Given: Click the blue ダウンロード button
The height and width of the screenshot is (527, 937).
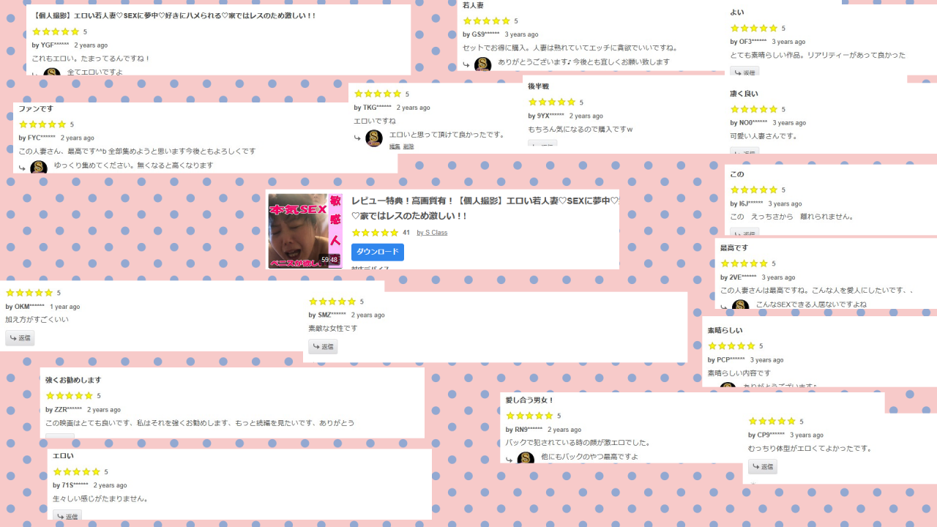Looking at the screenshot, I should (x=377, y=252).
